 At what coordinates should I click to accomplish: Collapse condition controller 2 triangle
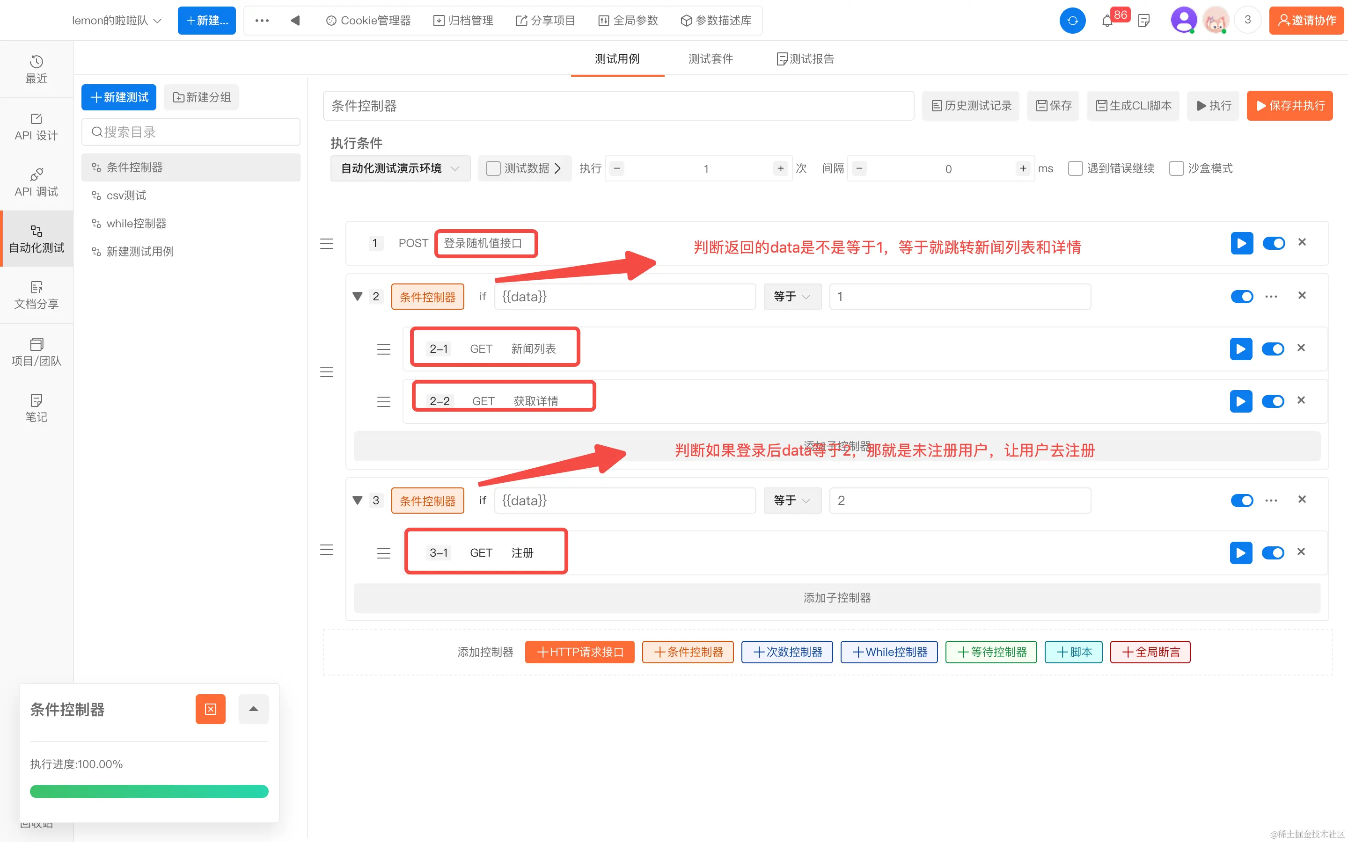click(358, 296)
